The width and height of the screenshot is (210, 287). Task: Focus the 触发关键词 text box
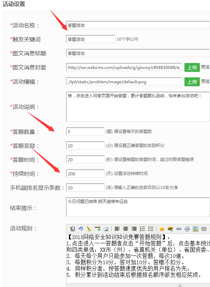point(90,39)
